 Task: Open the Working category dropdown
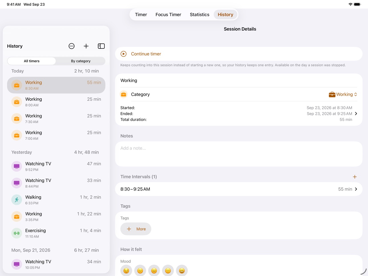[343, 94]
